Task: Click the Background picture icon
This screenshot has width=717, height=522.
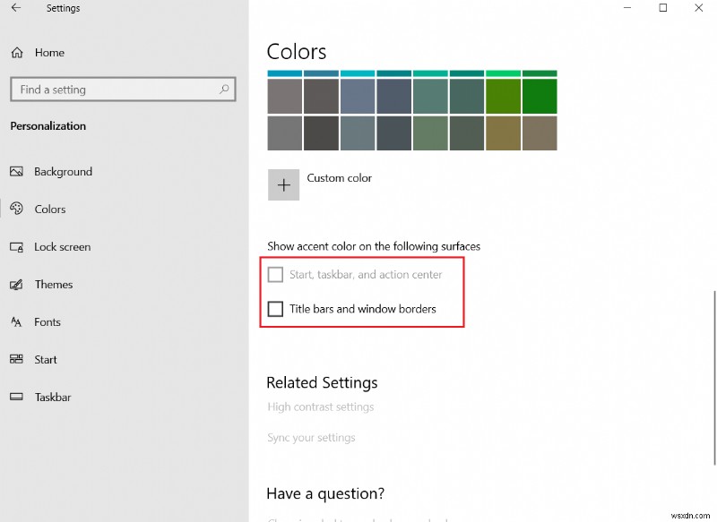Action: (x=16, y=172)
